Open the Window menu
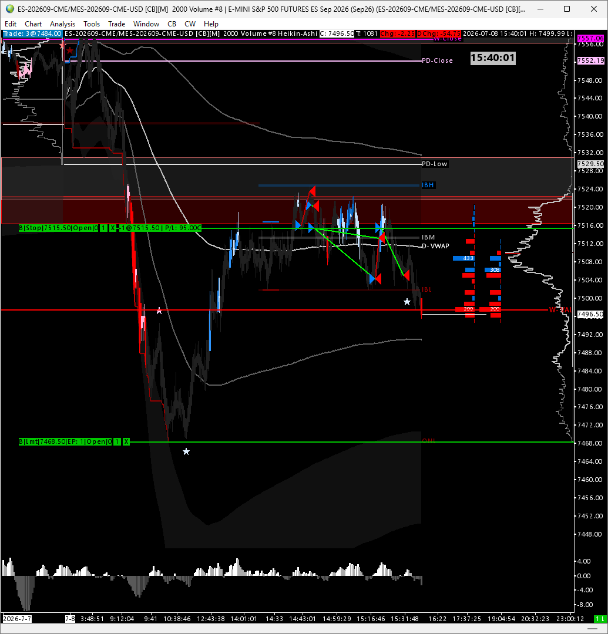 click(x=146, y=24)
